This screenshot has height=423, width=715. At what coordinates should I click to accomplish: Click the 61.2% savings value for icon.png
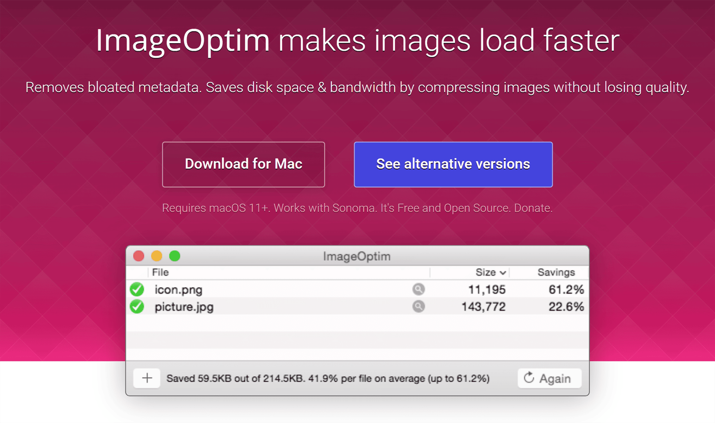566,289
